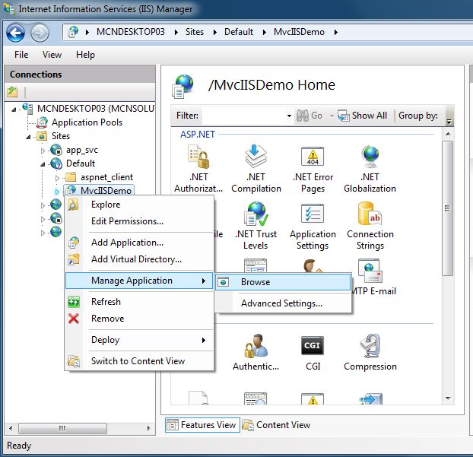473x457 pixels.
Task: Click features list scroll down arrow
Action: click(x=448, y=398)
